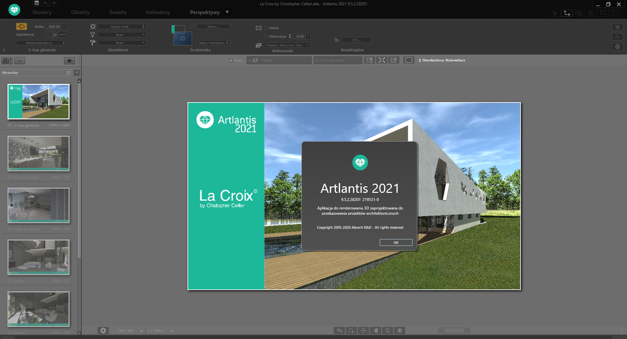Open the 1-Vue générale view dropdown
Screen dimensions: 627x339
pyautogui.click(x=338, y=60)
